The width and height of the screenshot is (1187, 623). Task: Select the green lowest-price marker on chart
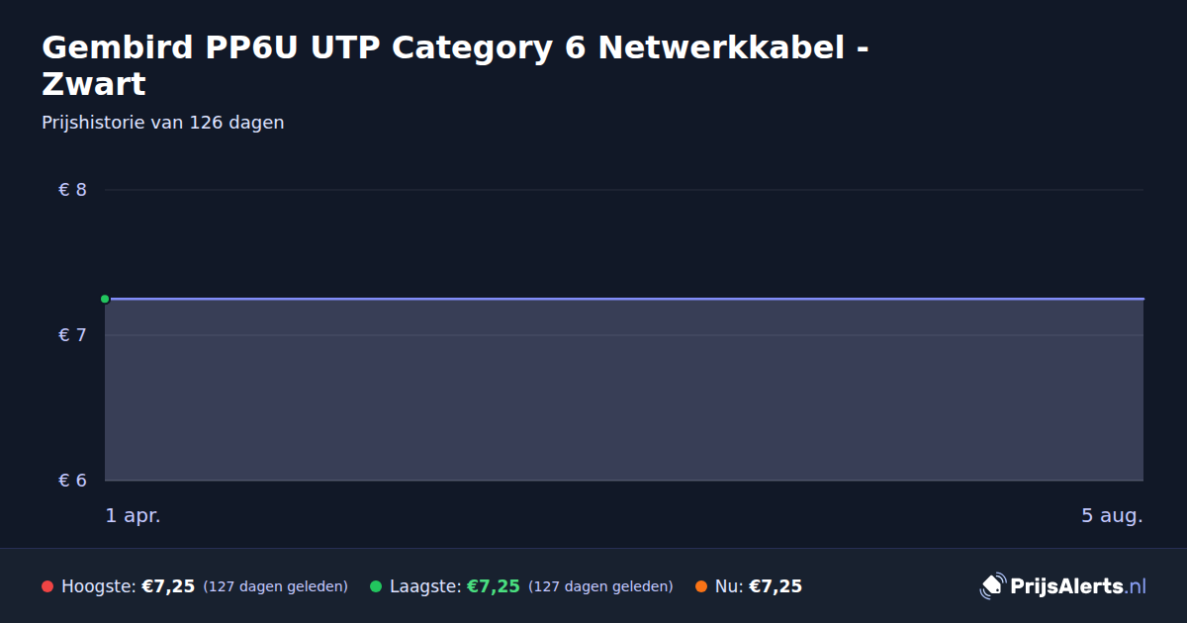105,299
